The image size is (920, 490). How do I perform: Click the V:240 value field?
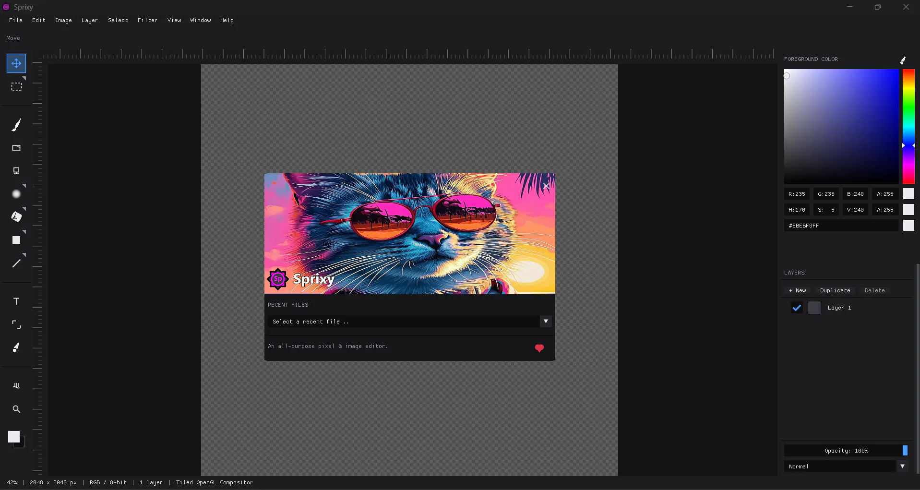click(x=855, y=210)
